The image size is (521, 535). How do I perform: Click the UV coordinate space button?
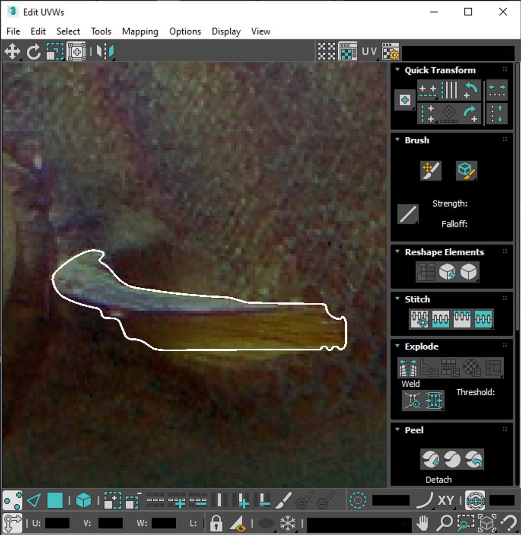pos(369,52)
